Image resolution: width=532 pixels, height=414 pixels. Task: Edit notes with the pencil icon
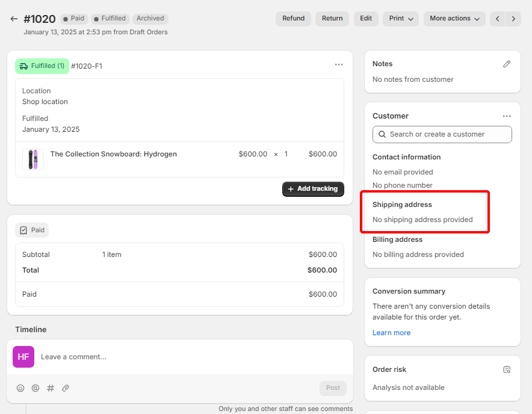click(x=507, y=64)
